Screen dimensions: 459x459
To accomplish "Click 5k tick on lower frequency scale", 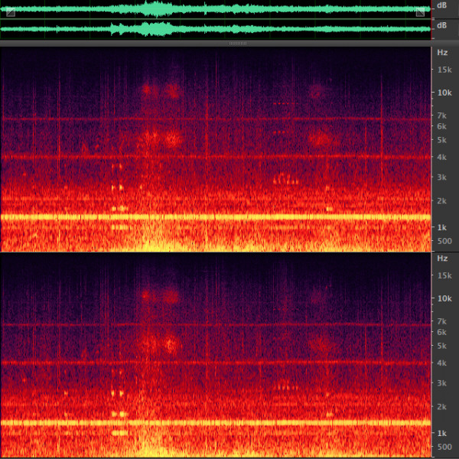I will pyautogui.click(x=441, y=346).
